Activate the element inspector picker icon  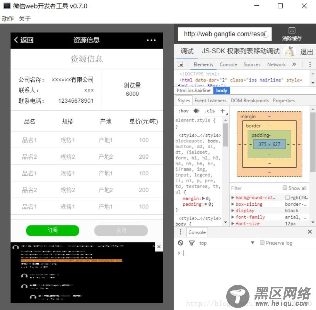point(181,64)
